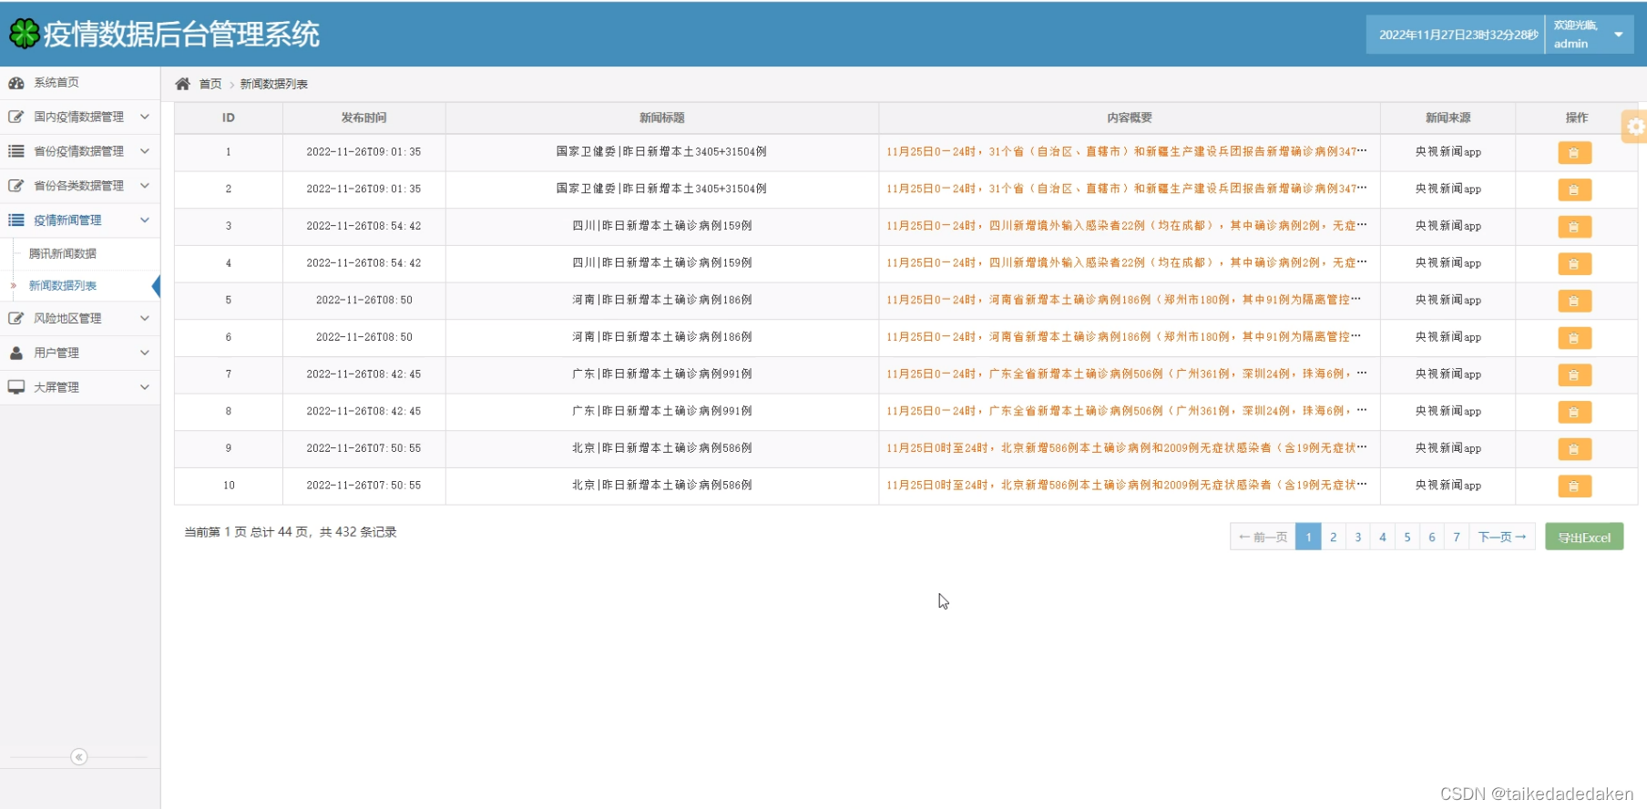
Task: Click title 四川|昨日新增本土确诊病例159例 in row 4
Action: click(x=662, y=263)
